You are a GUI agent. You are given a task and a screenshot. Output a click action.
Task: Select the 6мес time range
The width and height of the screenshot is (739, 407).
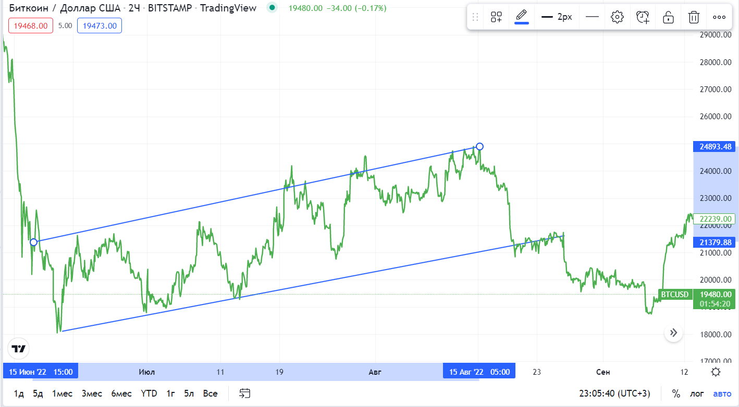(121, 393)
